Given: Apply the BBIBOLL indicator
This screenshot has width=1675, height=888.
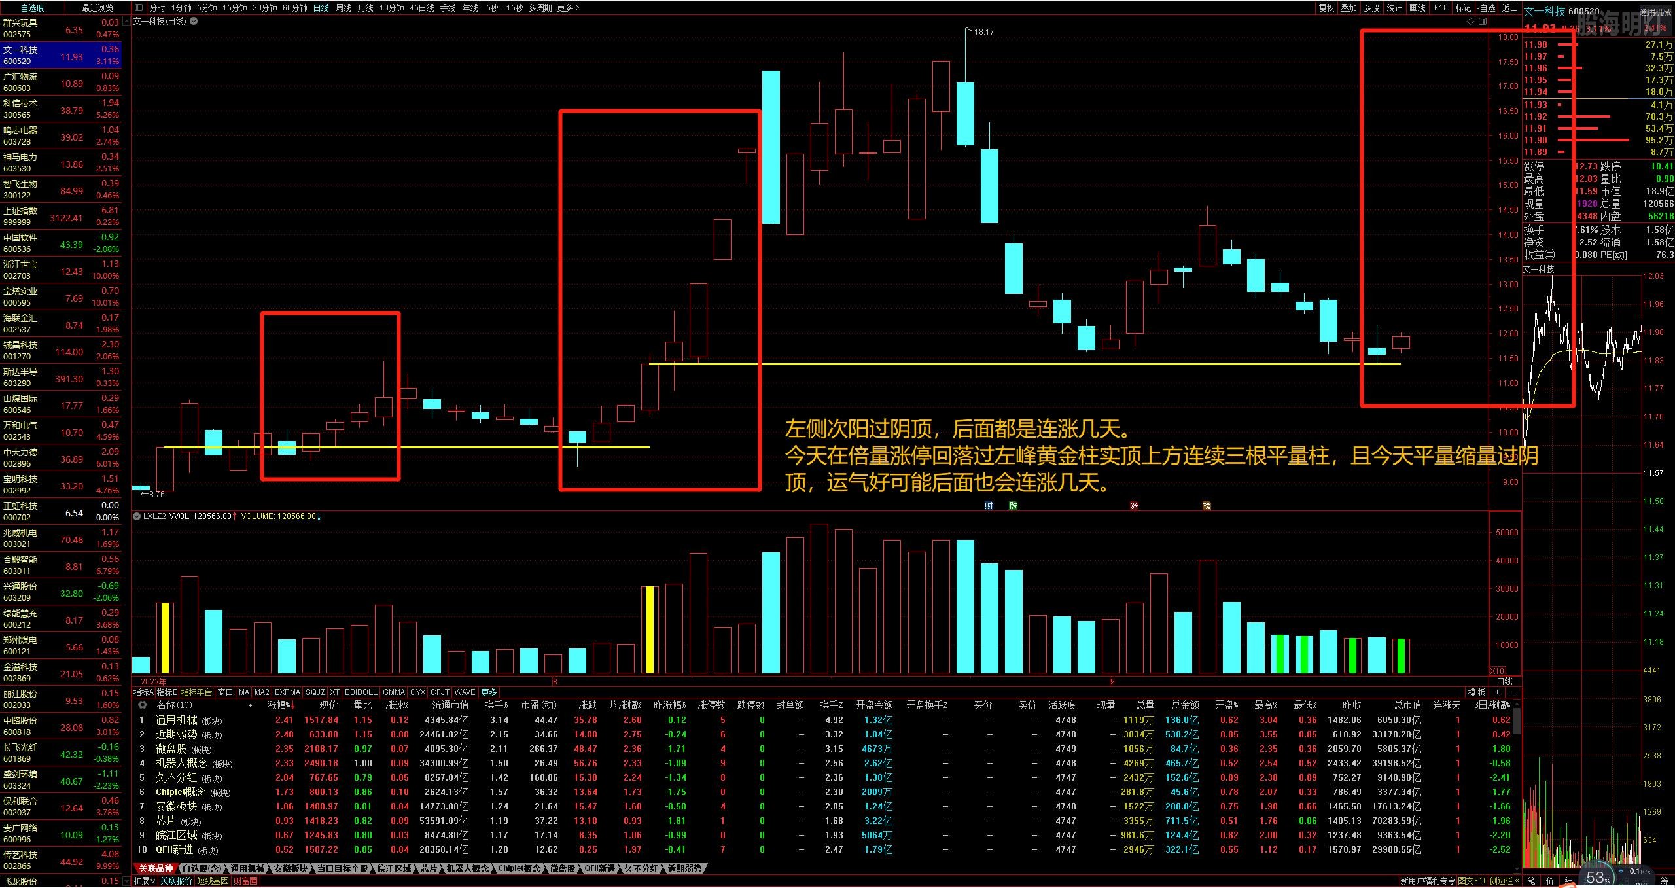Looking at the screenshot, I should (x=361, y=692).
